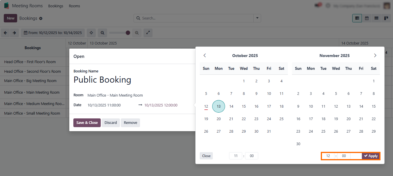Show next month in date picker

[x=375, y=56]
